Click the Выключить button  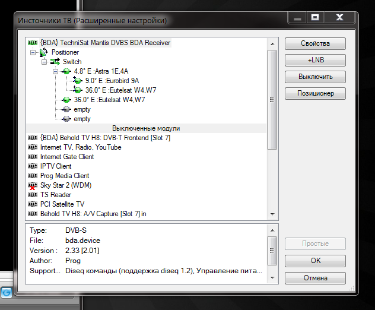[x=314, y=77]
